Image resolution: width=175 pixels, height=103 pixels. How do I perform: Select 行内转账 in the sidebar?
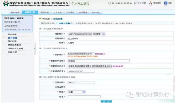coord(12,34)
